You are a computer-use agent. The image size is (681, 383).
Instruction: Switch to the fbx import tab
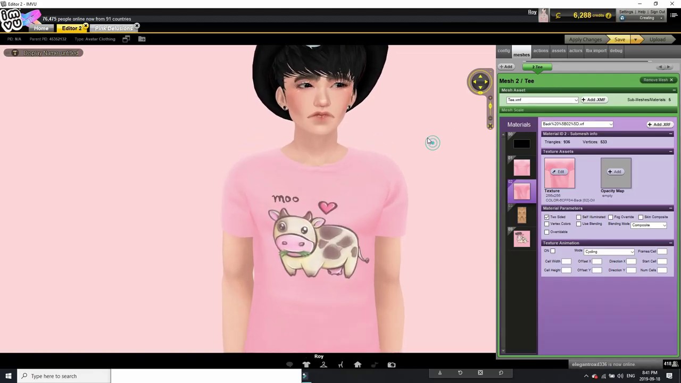tap(596, 51)
